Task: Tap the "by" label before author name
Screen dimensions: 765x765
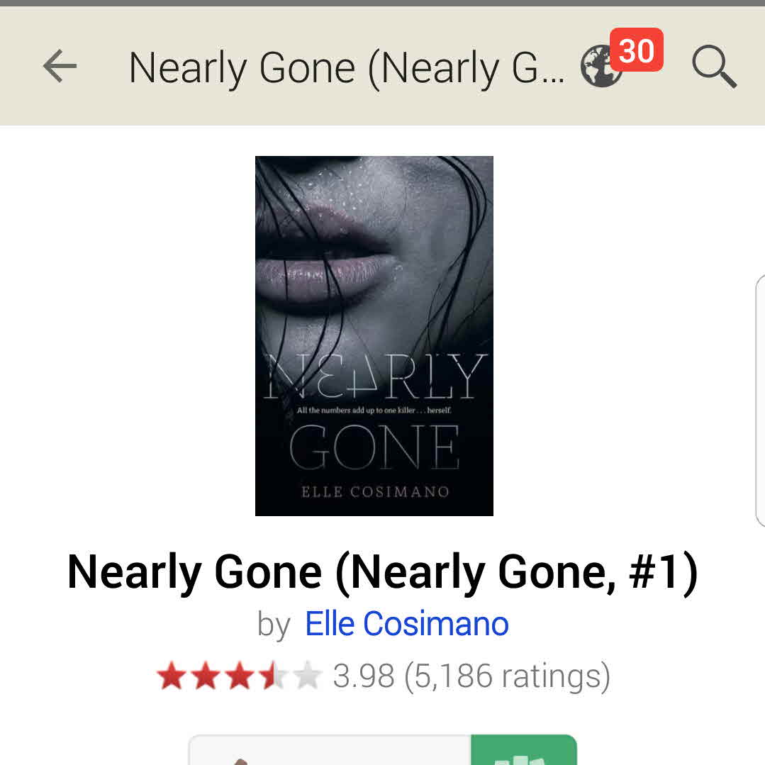Action: click(274, 625)
